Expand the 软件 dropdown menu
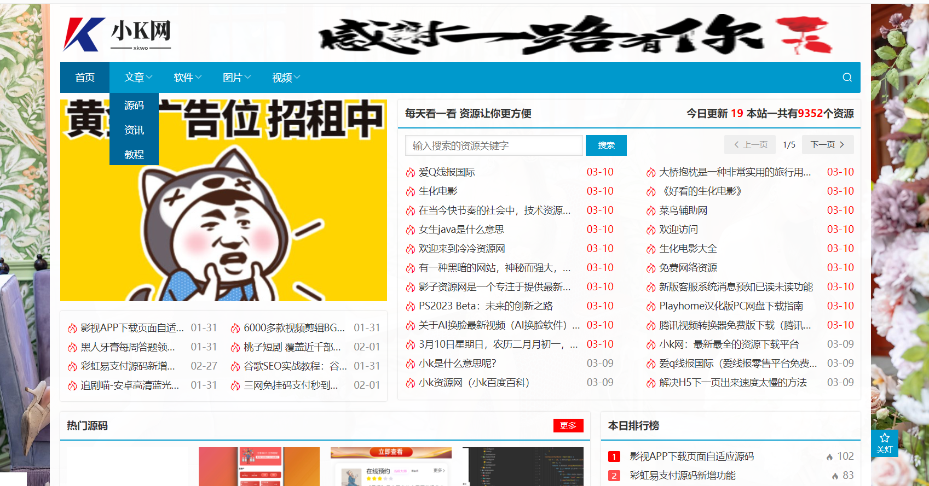This screenshot has width=929, height=486. coord(187,78)
